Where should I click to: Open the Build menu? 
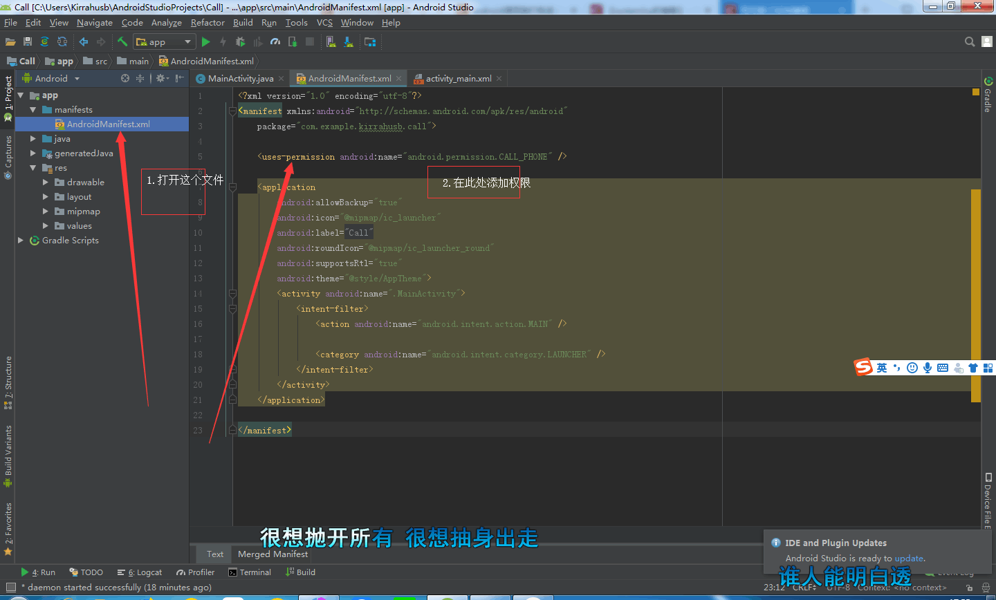243,23
